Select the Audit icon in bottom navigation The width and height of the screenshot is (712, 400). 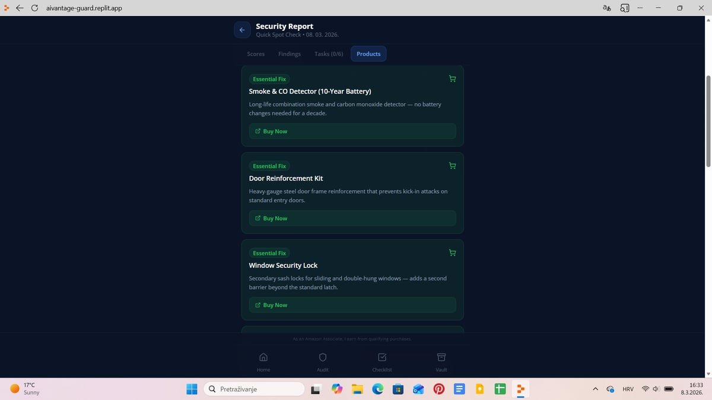[322, 361]
